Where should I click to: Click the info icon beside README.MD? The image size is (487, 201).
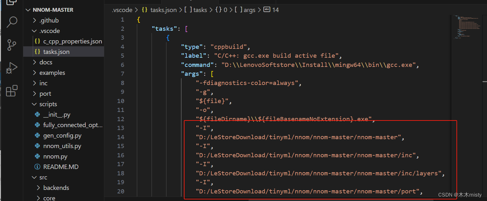pos(37,167)
